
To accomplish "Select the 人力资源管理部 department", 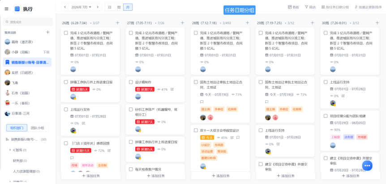I will (26, 171).
